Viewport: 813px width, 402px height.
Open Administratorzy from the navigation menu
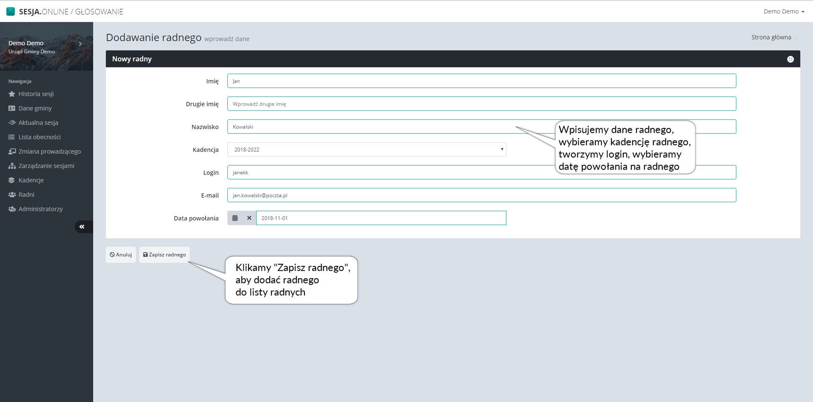pyautogui.click(x=40, y=209)
